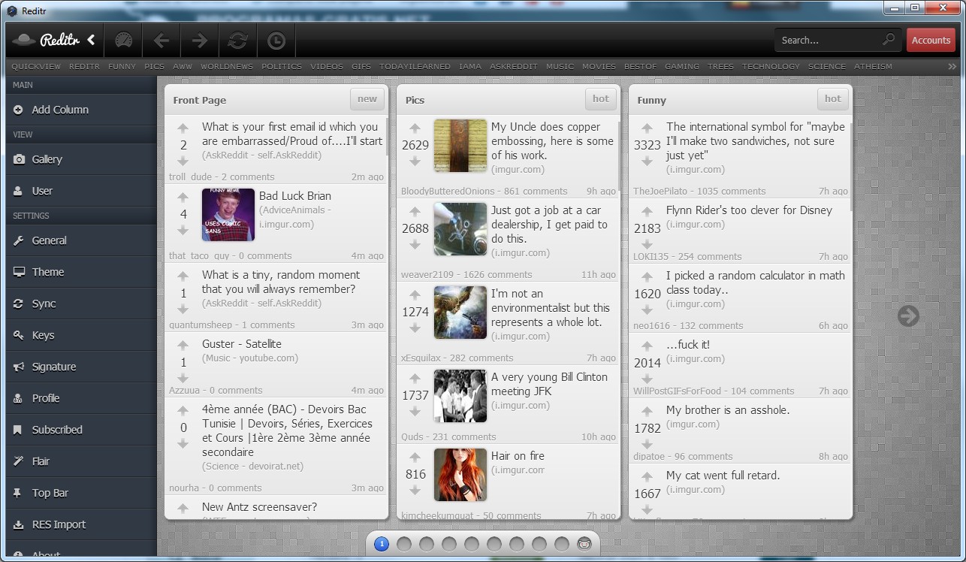Image resolution: width=966 pixels, height=562 pixels.
Task: Upvote 'My Uncle does copper embossing' post
Action: (415, 128)
